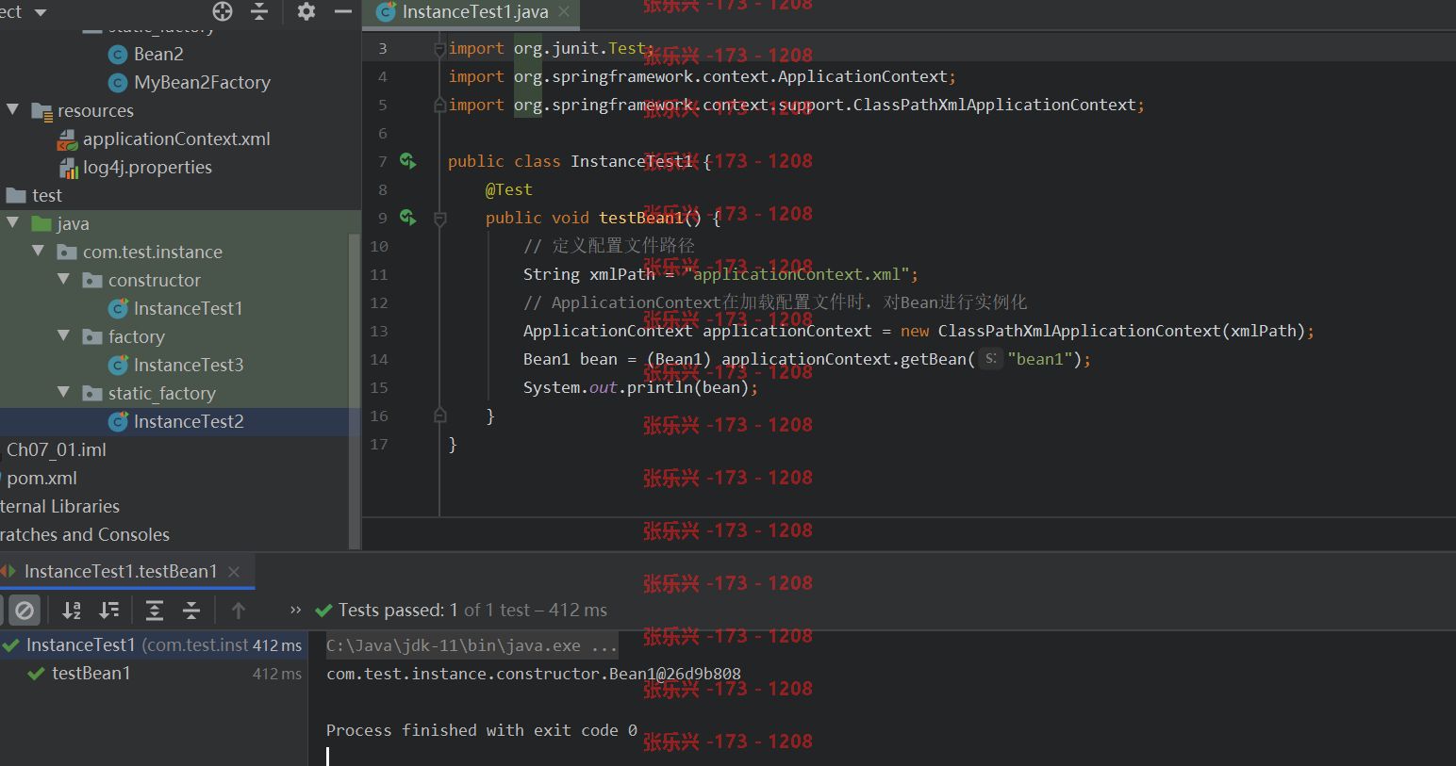Viewport: 1456px width, 766px height.
Task: Show more run toolbar options chevron
Action: [296, 610]
